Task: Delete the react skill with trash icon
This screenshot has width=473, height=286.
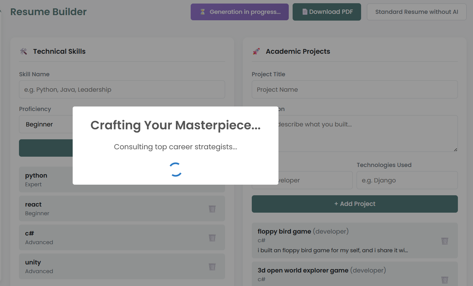Action: point(212,209)
